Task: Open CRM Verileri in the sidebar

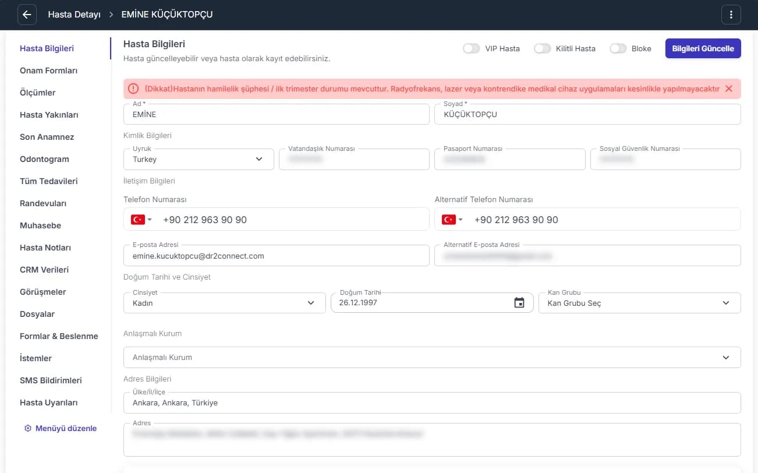Action: [x=44, y=270]
